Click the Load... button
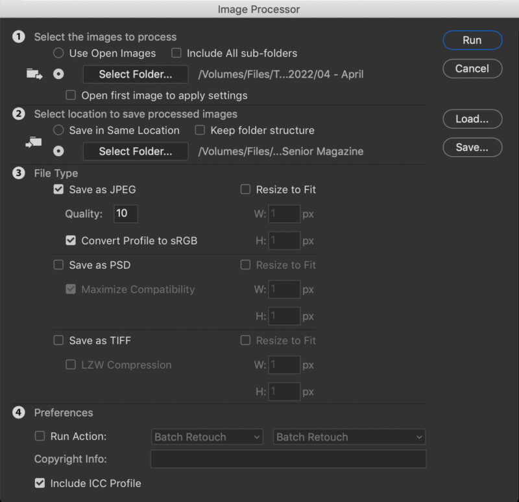 472,119
